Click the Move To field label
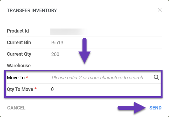Image resolution: width=169 pixels, height=117 pixels. point(16,78)
